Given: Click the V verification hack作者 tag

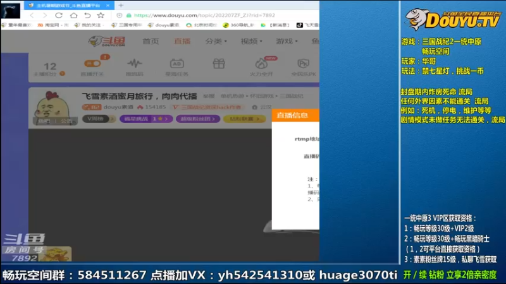Looking at the screenshot, I should tap(207, 107).
